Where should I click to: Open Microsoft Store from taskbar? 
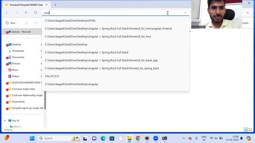(112, 138)
